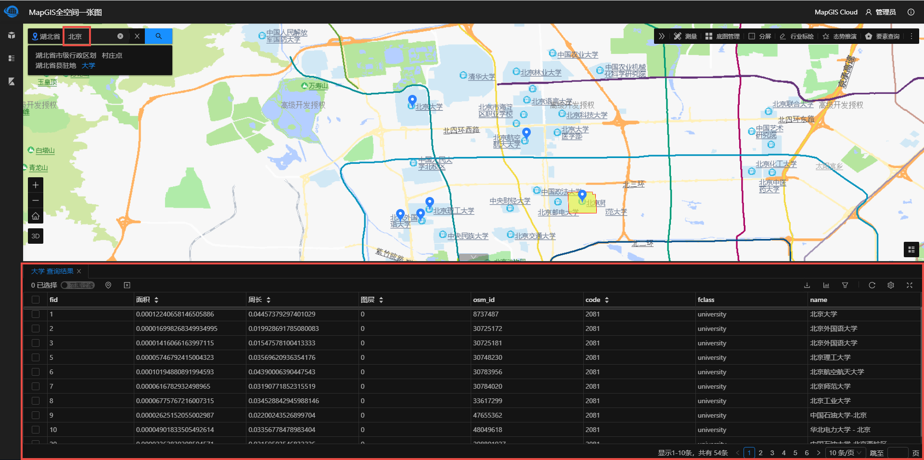The width and height of the screenshot is (924, 460).
Task: Reset map to home extent
Action: point(36,216)
